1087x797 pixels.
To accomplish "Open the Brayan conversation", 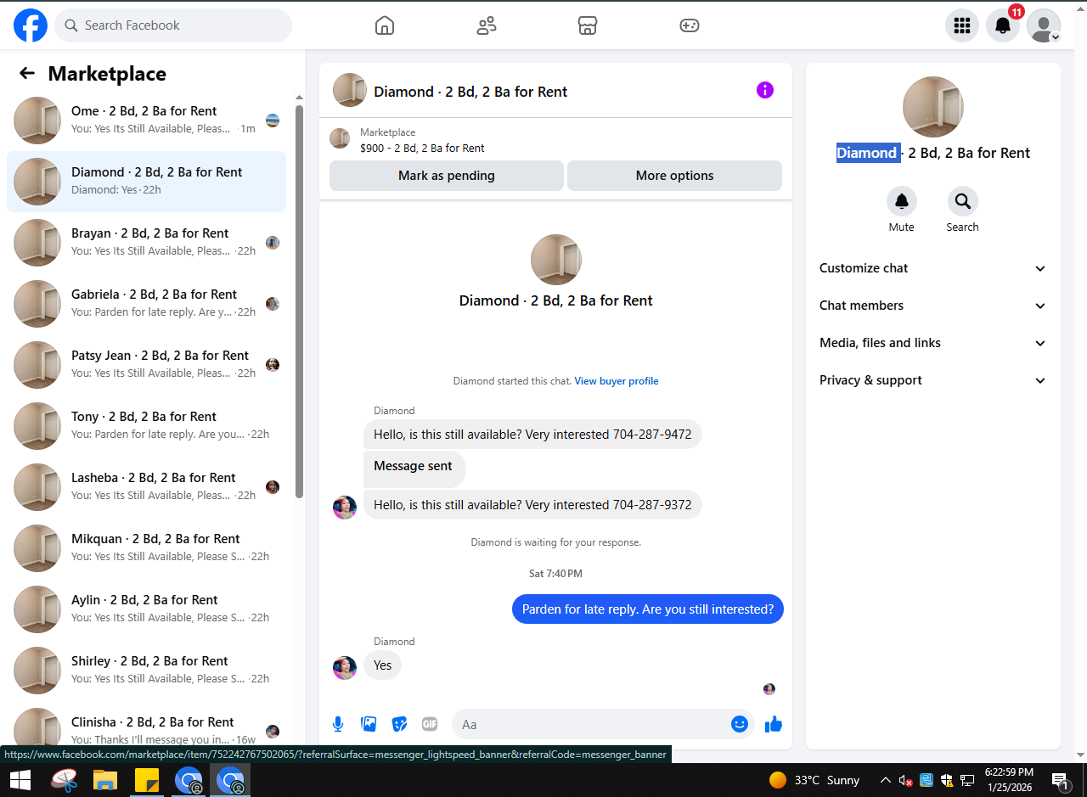I will (146, 243).
